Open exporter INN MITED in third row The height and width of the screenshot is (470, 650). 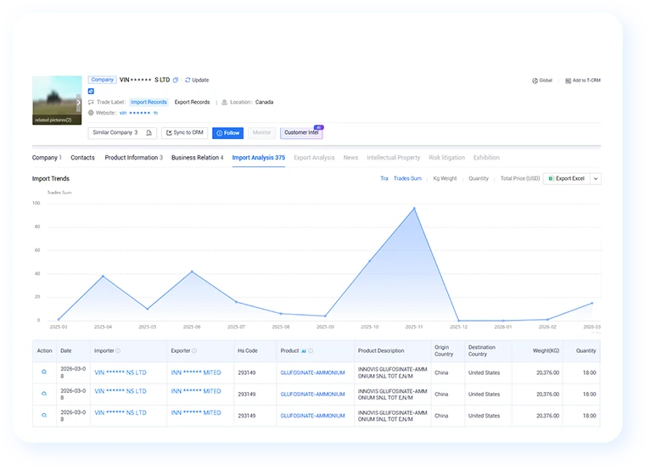tap(196, 413)
